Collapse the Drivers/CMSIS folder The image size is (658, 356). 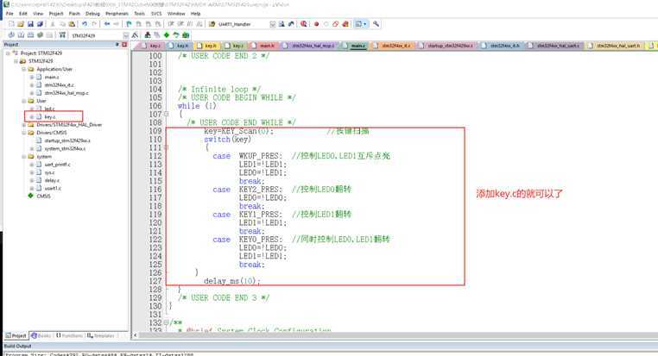tap(24, 133)
